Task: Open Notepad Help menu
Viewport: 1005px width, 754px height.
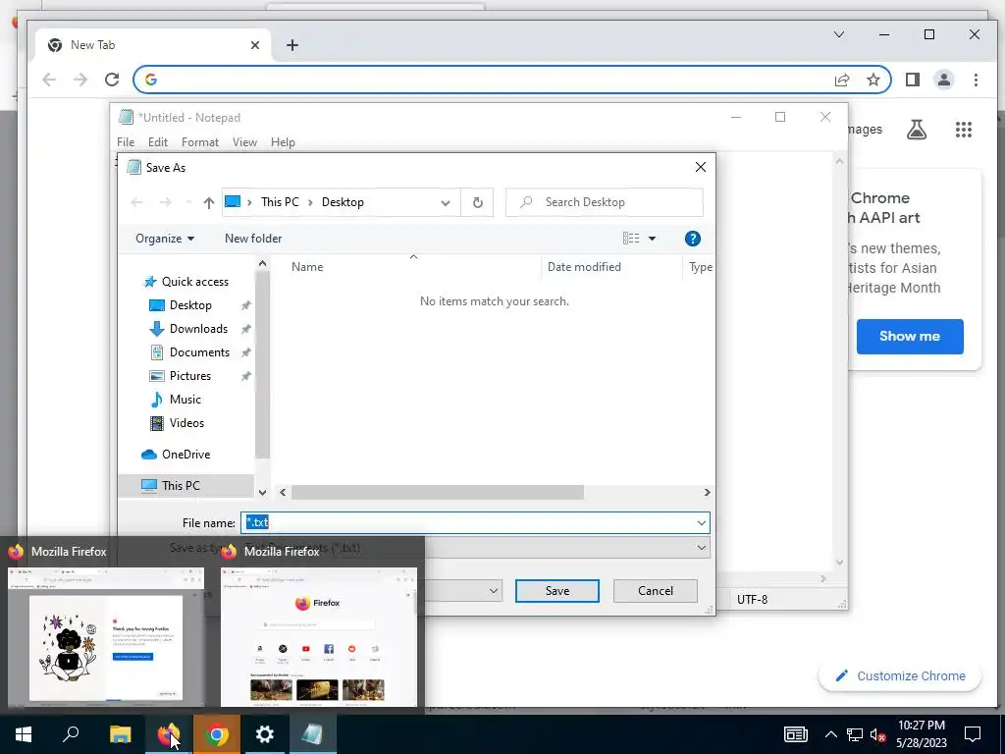Action: 283,142
